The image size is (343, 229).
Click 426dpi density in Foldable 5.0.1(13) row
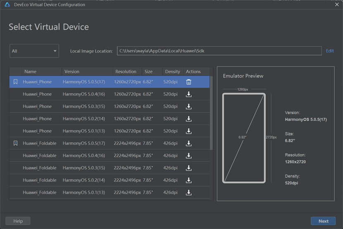[170, 192]
